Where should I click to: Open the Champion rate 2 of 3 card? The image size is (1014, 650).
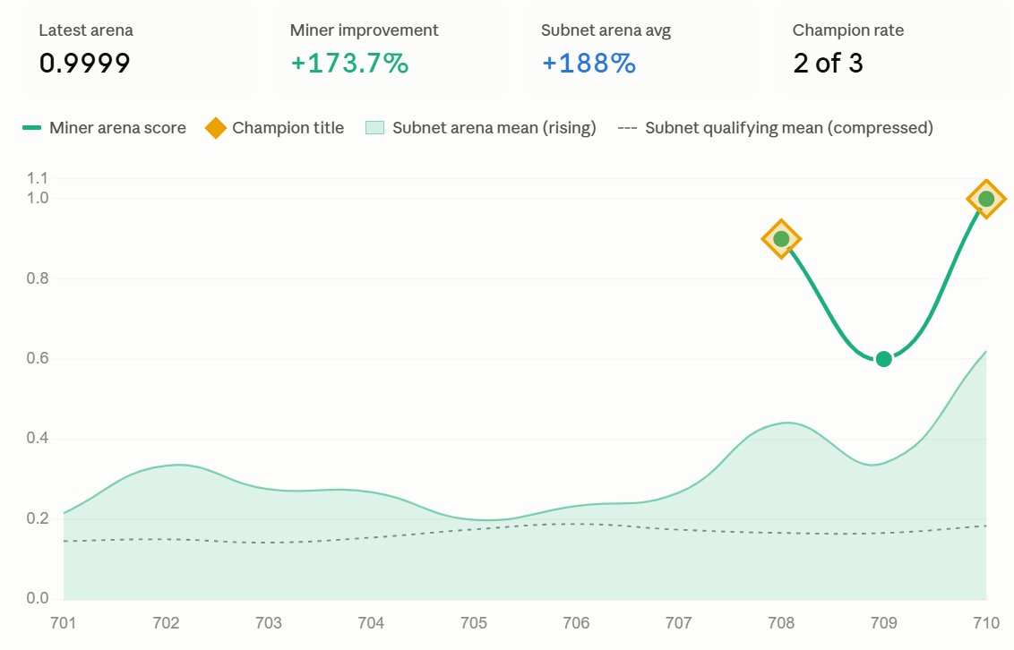click(x=893, y=51)
